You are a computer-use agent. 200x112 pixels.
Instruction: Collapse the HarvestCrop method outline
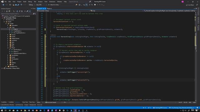(46, 37)
